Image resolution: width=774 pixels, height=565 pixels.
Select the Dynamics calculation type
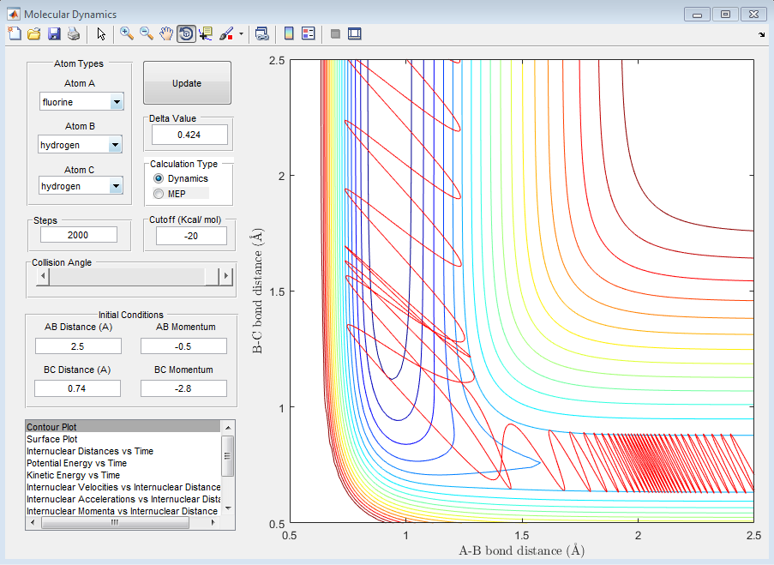pos(158,178)
